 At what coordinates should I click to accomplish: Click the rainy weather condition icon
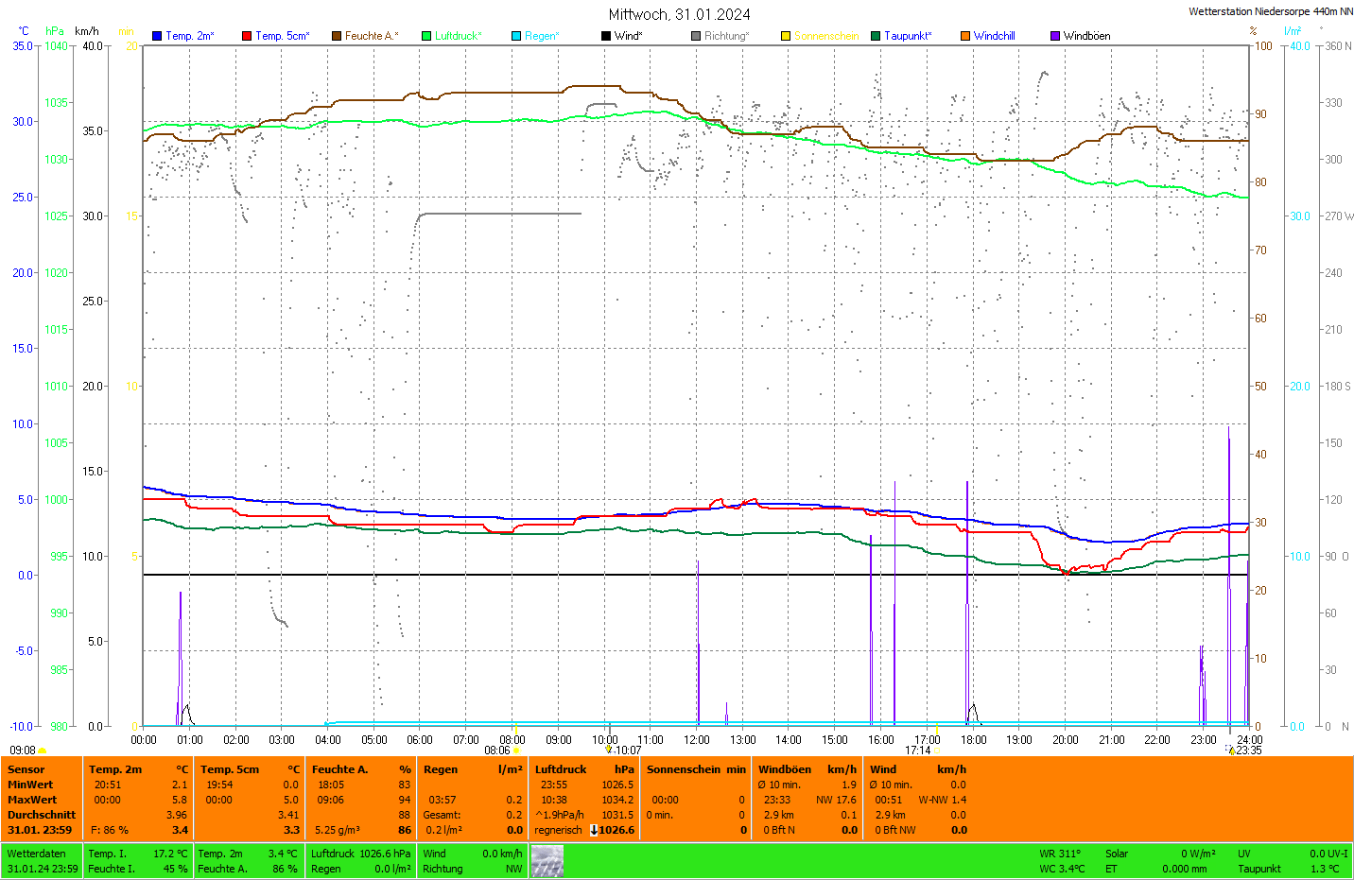tap(547, 861)
